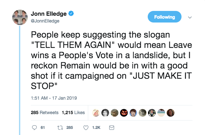205x135 pixels.
Task: Expand the tweet options chevron
Action: coord(190,17)
